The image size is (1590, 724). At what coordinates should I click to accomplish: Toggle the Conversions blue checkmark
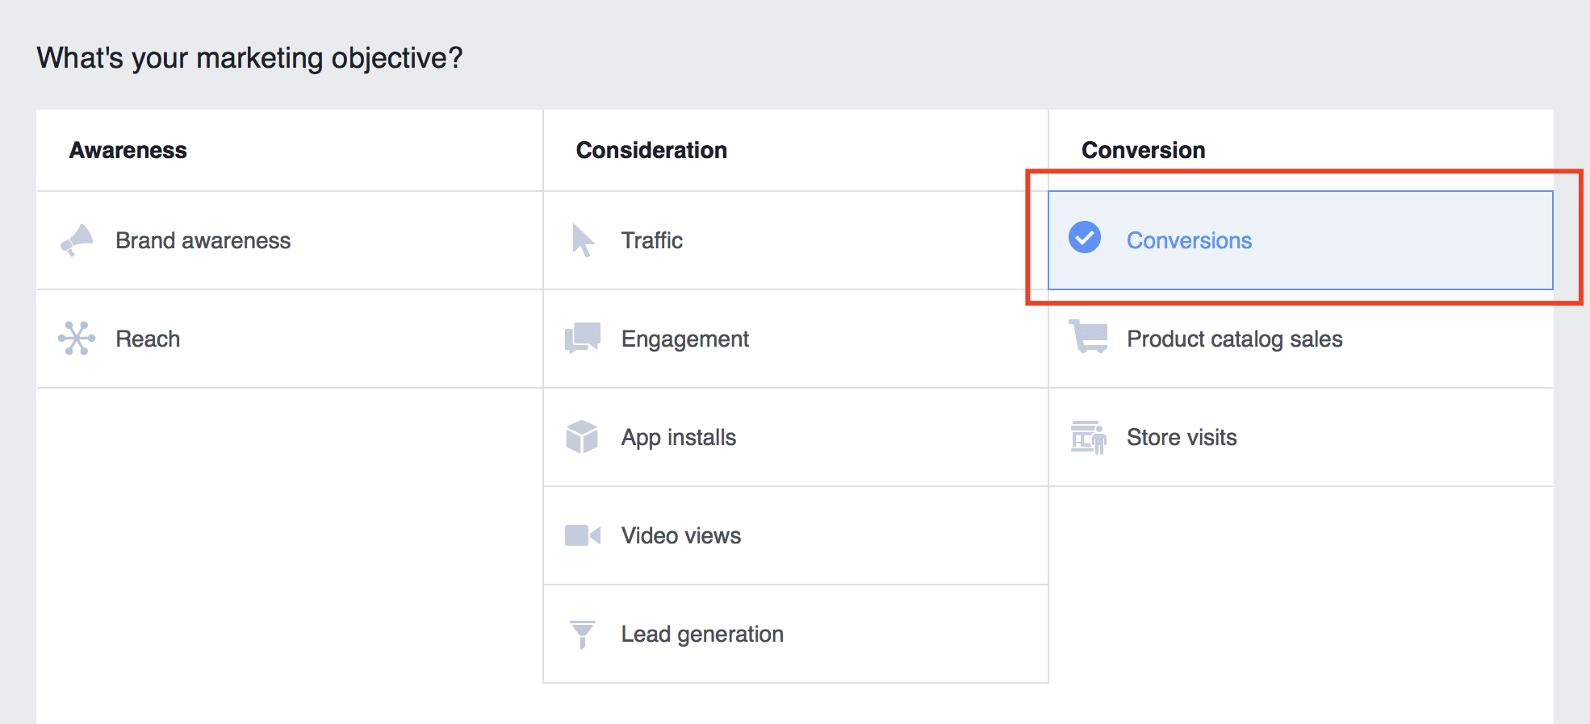click(x=1085, y=237)
